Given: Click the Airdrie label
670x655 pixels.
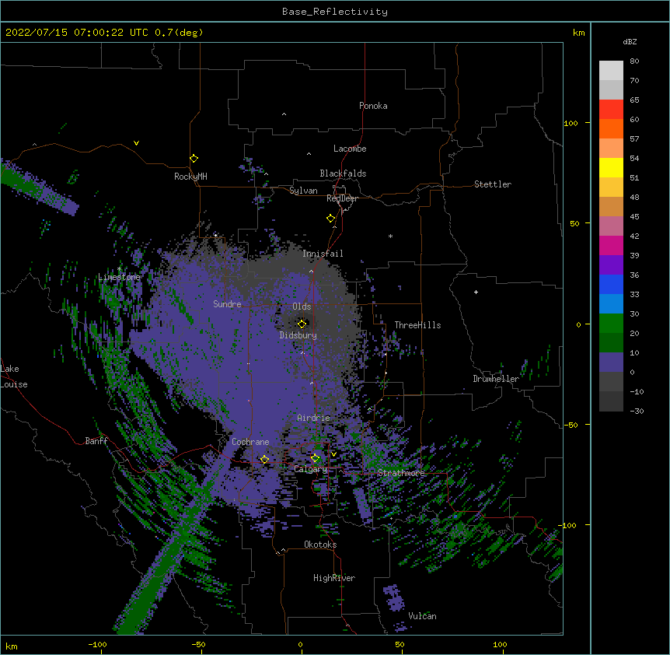Looking at the screenshot, I should pyautogui.click(x=314, y=418).
